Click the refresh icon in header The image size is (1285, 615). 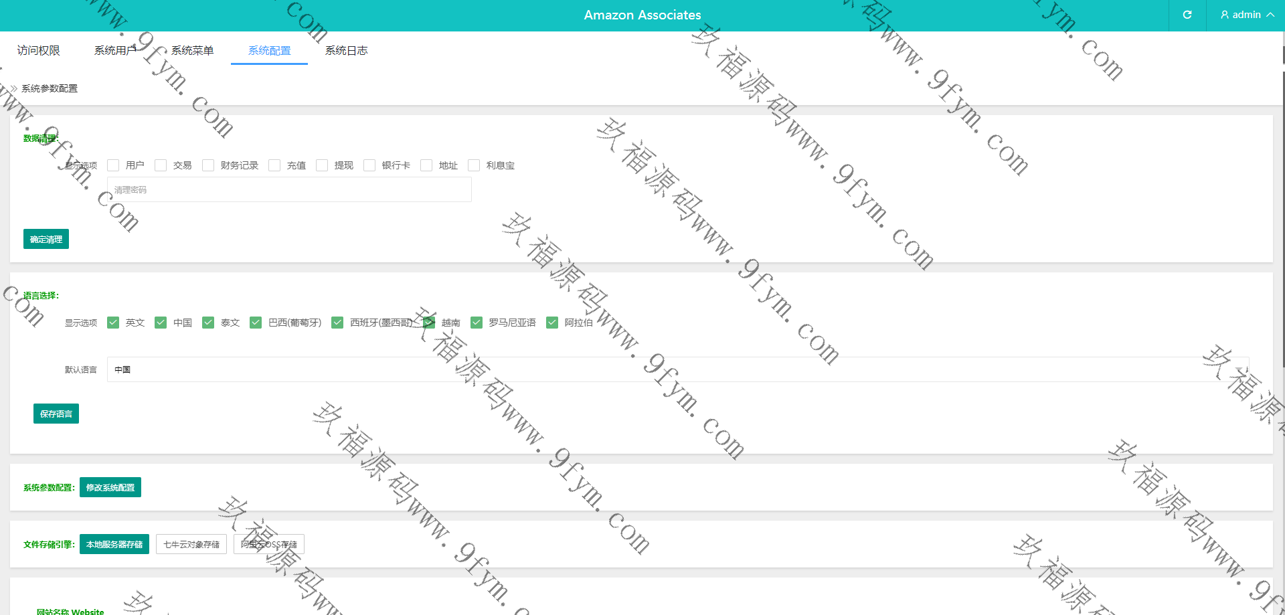1187,15
